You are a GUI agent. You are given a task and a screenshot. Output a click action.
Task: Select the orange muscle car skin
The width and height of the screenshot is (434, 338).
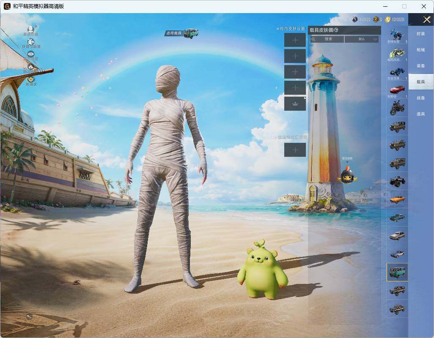click(x=397, y=199)
